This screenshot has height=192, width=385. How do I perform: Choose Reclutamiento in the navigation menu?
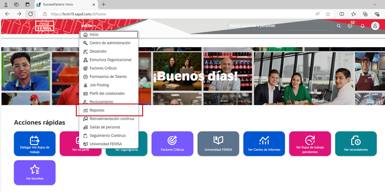[101, 102]
